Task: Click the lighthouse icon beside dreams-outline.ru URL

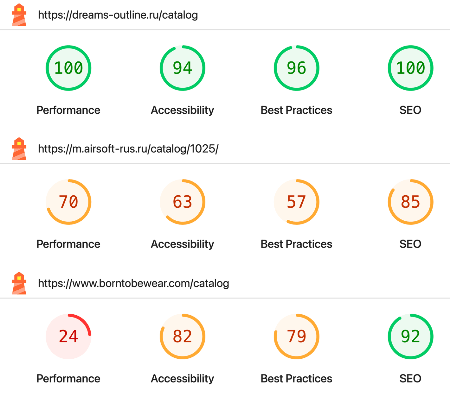Action: (x=19, y=15)
